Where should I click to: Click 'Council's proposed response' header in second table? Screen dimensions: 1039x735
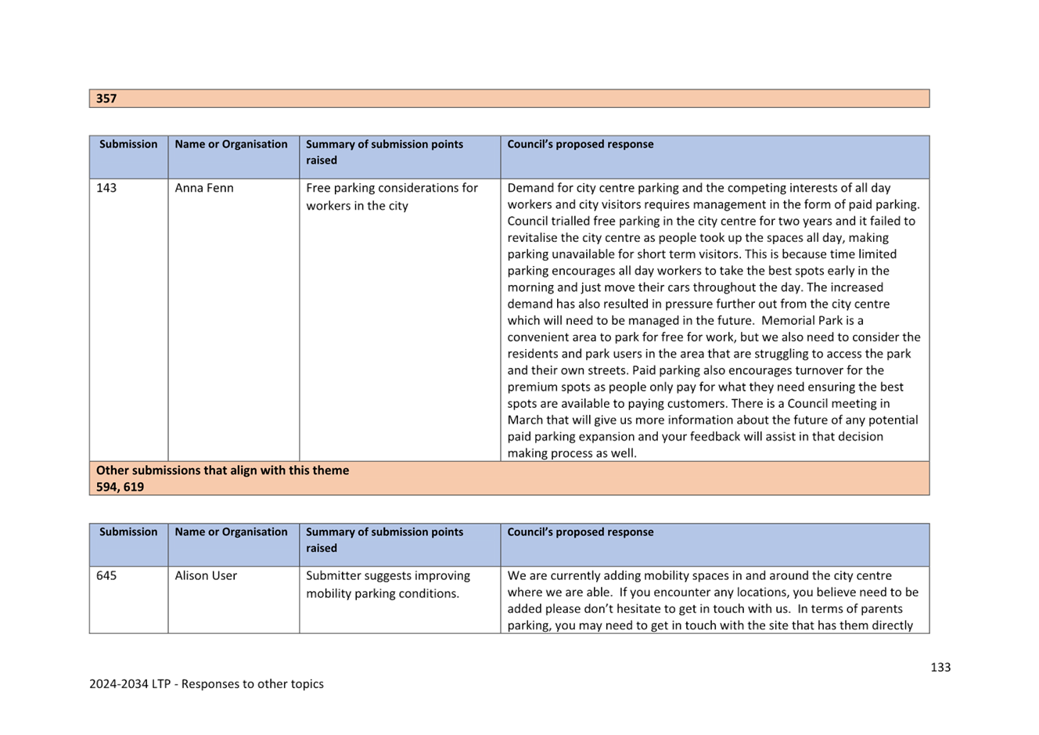click(x=581, y=531)
